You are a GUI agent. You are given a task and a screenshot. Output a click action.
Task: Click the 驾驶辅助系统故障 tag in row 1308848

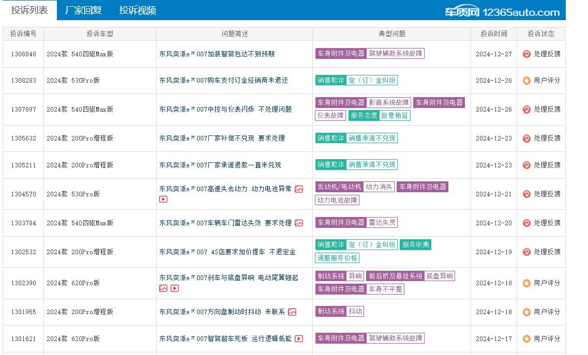[x=395, y=54]
